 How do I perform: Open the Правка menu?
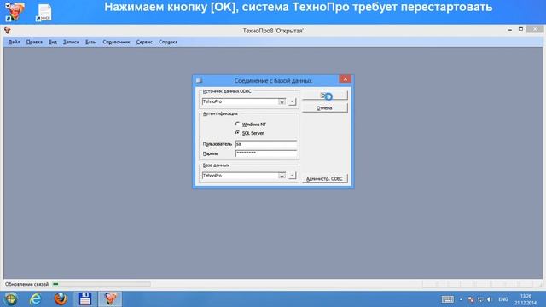(x=34, y=42)
